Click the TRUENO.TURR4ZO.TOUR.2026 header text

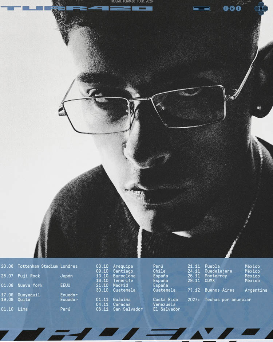[x=131, y=1]
